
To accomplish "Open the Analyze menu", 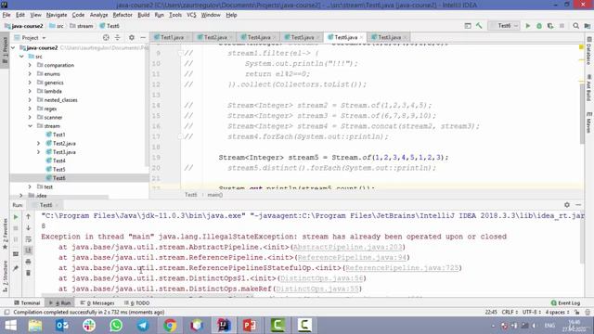I will [99, 15].
